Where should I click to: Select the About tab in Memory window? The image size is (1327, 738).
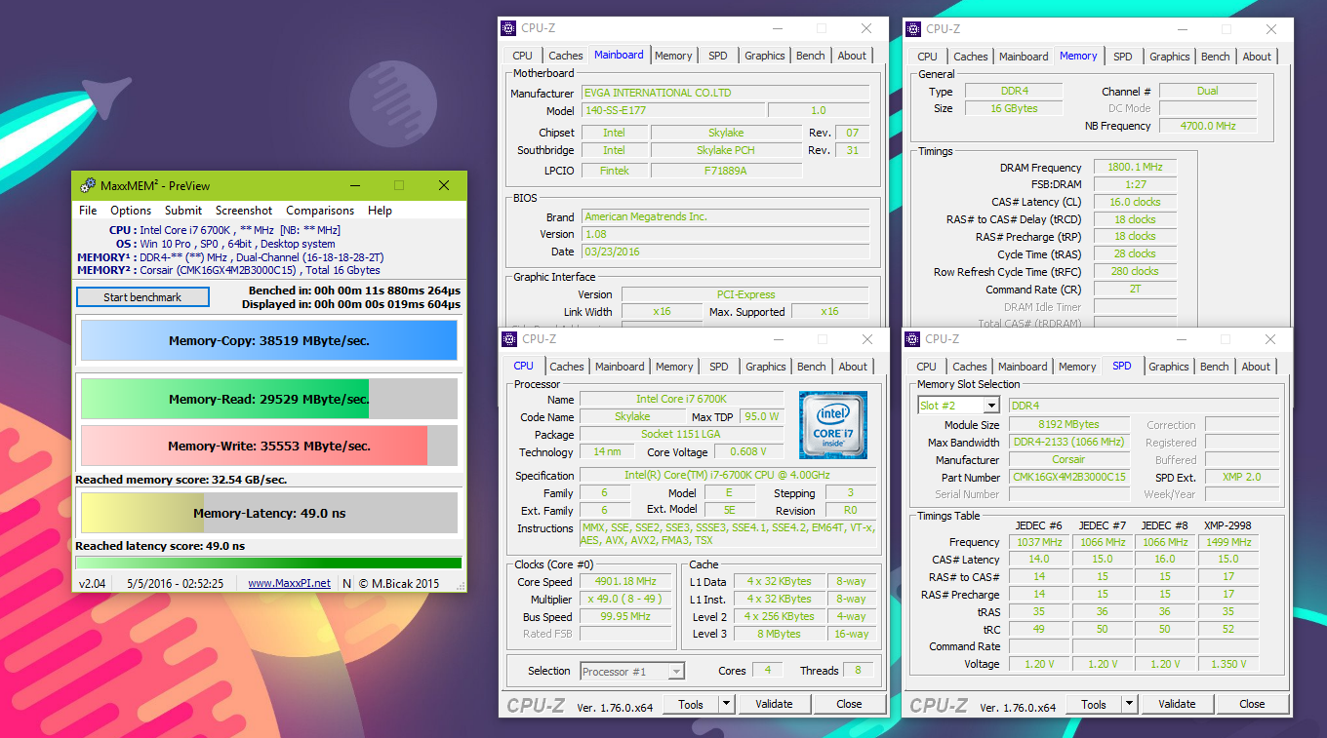1257,57
